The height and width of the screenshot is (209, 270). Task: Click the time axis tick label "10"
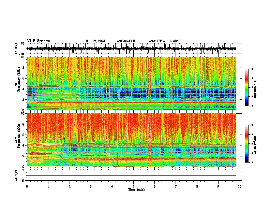click(240, 186)
